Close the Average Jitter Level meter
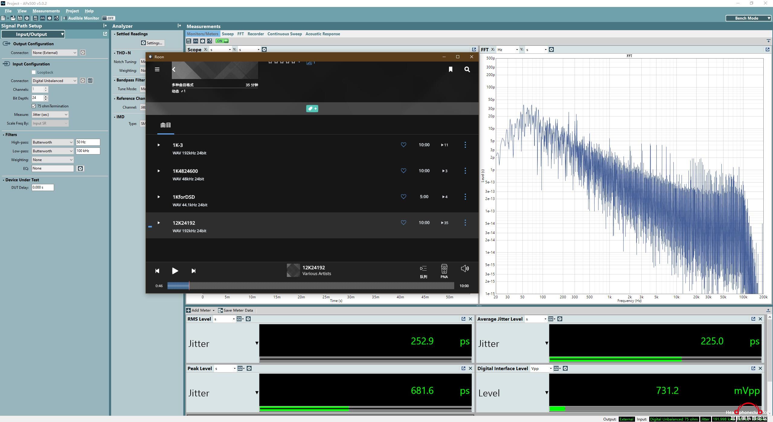The image size is (773, 422). coord(760,319)
